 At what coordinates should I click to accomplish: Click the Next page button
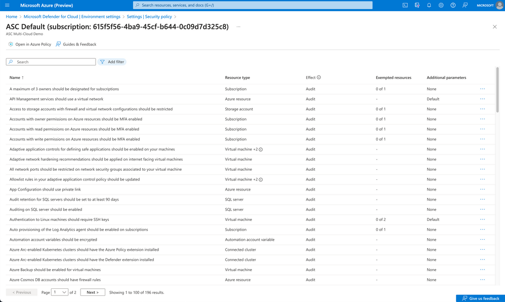click(x=93, y=292)
